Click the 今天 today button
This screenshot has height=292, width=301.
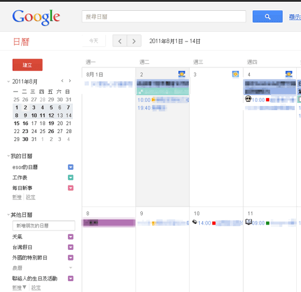point(93,41)
